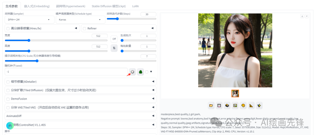This screenshot has height=135, width=314.
Task: Click the 每批数量 number field
Action: [x=148, y=46]
